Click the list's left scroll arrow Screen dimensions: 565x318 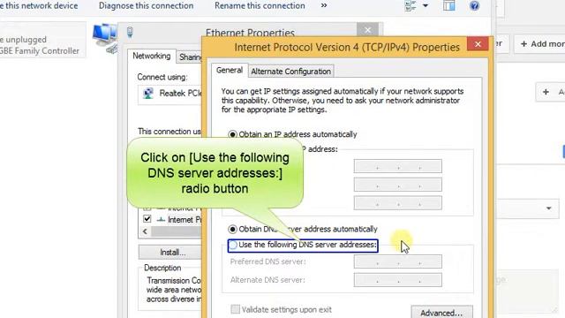[x=145, y=231]
